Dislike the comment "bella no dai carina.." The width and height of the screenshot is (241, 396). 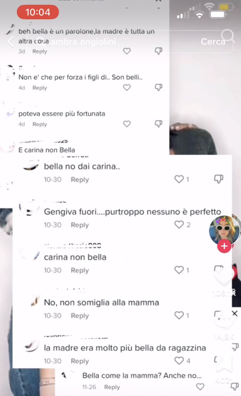pos(219,179)
